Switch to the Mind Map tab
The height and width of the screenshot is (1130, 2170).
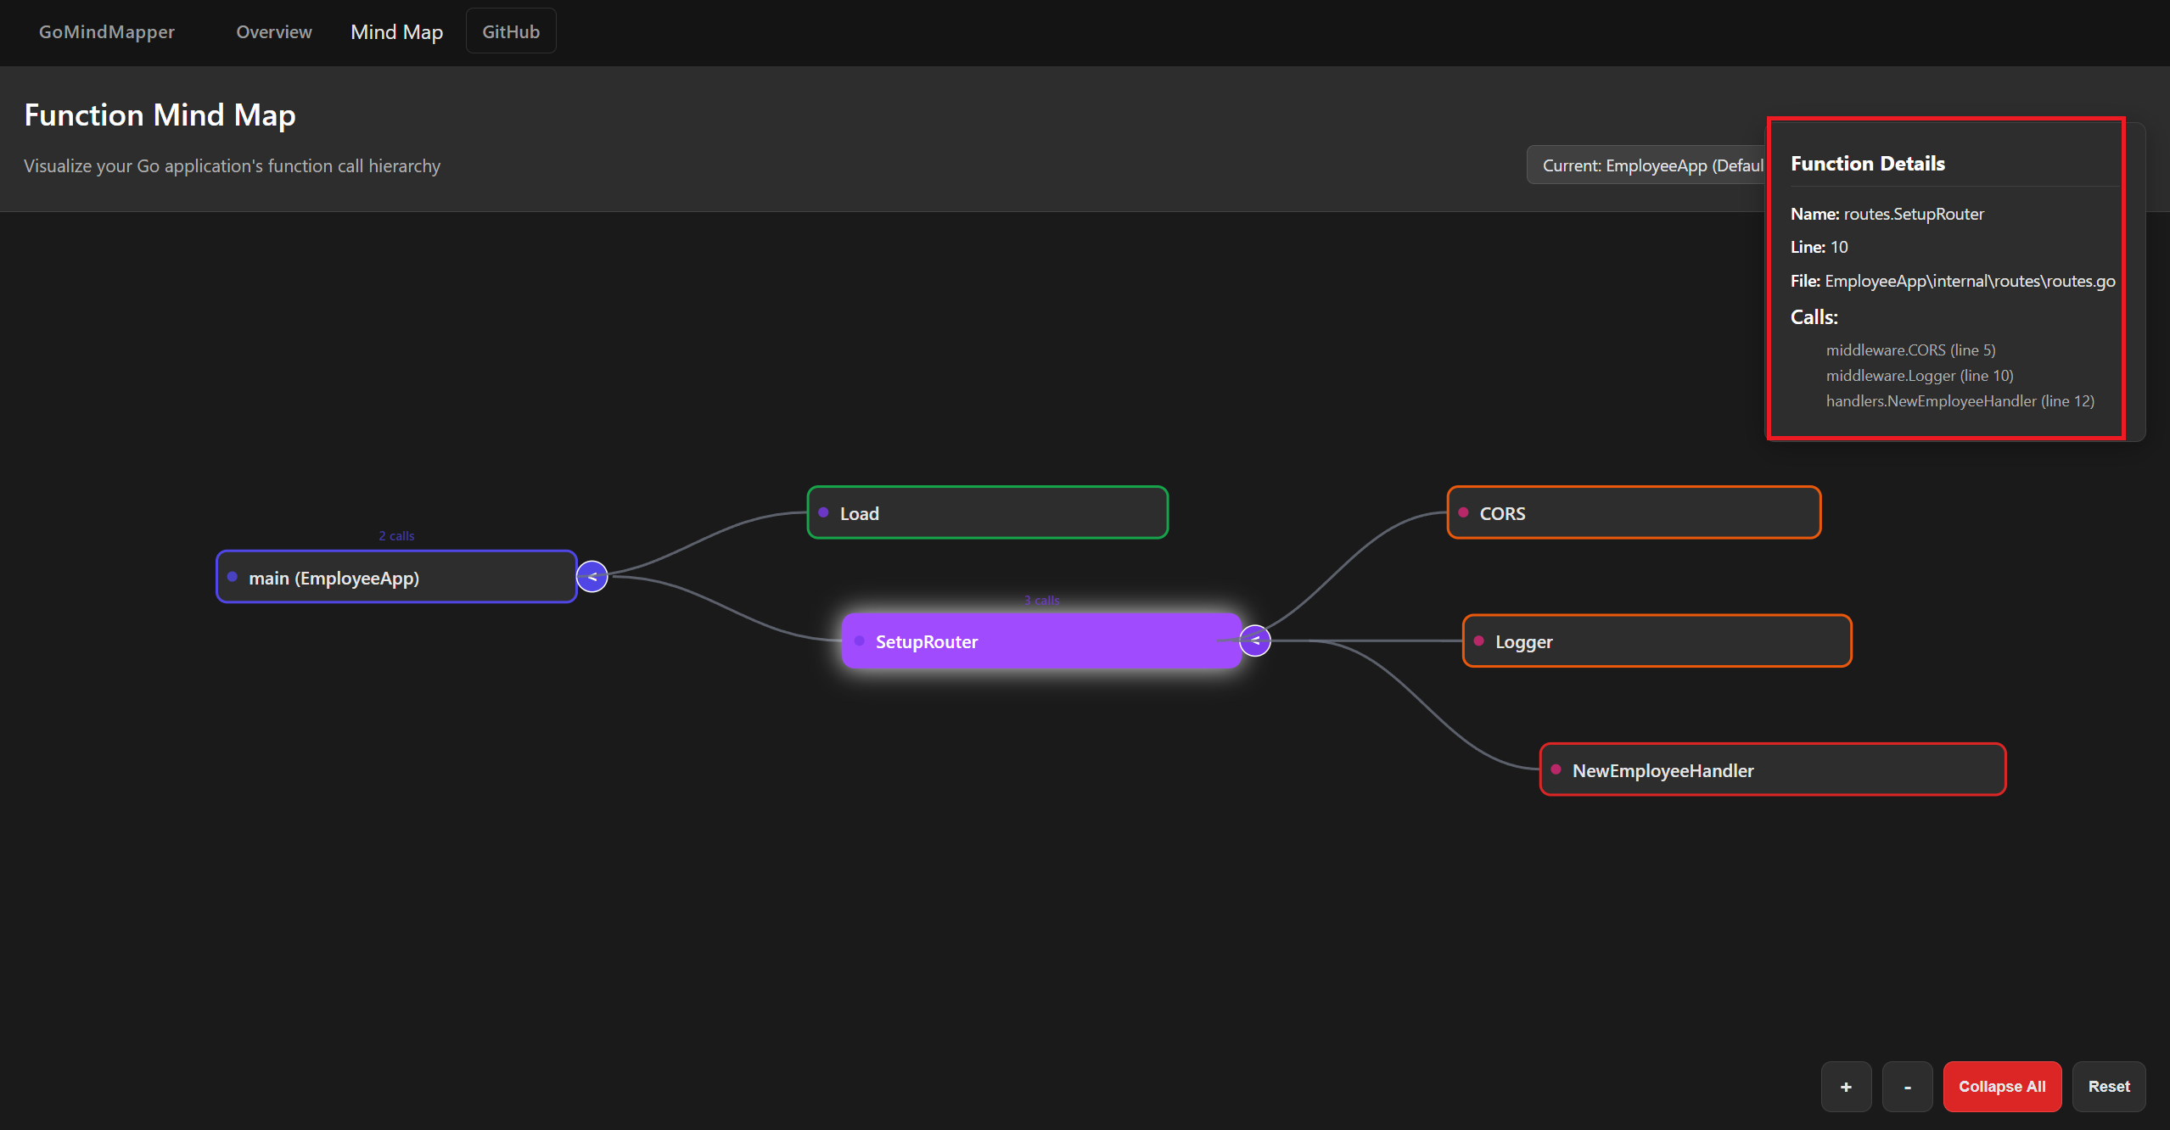pos(397,32)
